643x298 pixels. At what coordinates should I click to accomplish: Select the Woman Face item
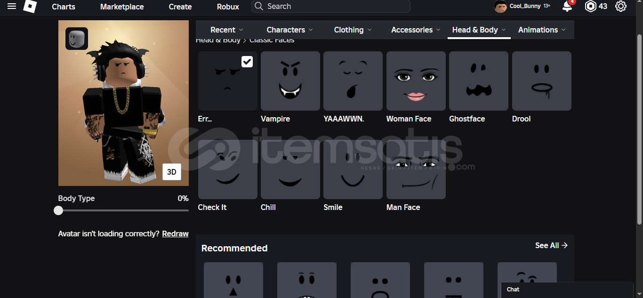pos(416,81)
